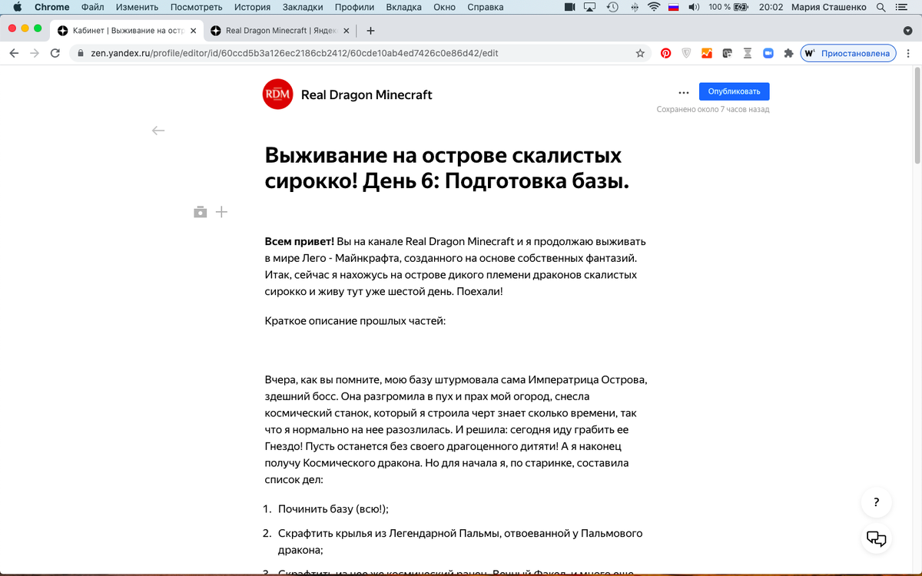
Task: Open Spotlight search
Action: click(880, 7)
